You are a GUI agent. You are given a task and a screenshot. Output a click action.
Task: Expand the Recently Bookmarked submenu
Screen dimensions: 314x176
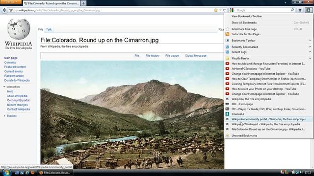point(269,47)
